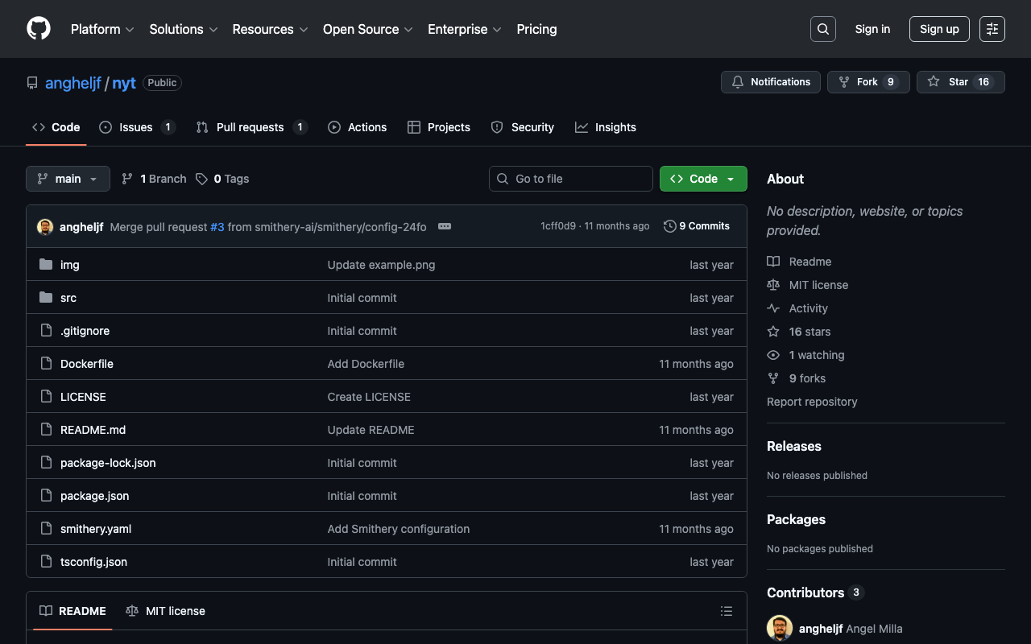Click anghelJF avatar in commit row
Image resolution: width=1031 pixels, height=644 pixels.
[45, 227]
